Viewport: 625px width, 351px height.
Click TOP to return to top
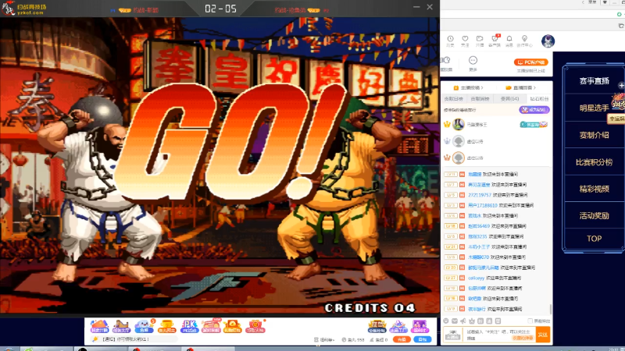click(594, 239)
